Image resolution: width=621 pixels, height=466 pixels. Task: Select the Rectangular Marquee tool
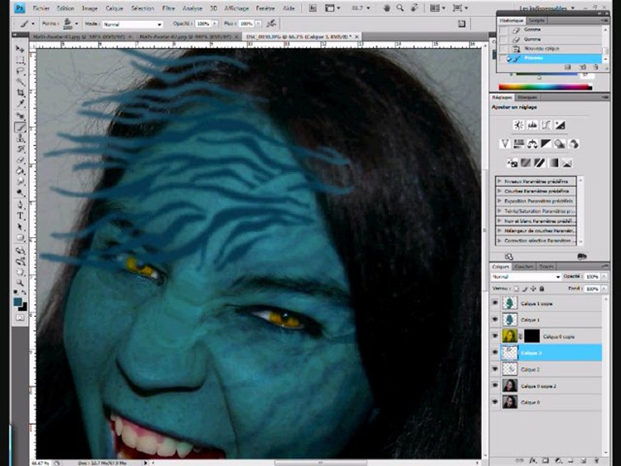click(x=20, y=60)
